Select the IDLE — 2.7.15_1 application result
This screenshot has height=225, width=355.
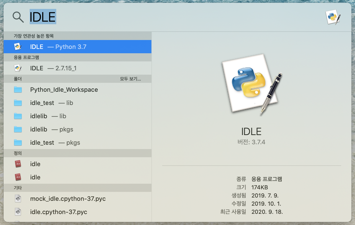click(x=77, y=68)
